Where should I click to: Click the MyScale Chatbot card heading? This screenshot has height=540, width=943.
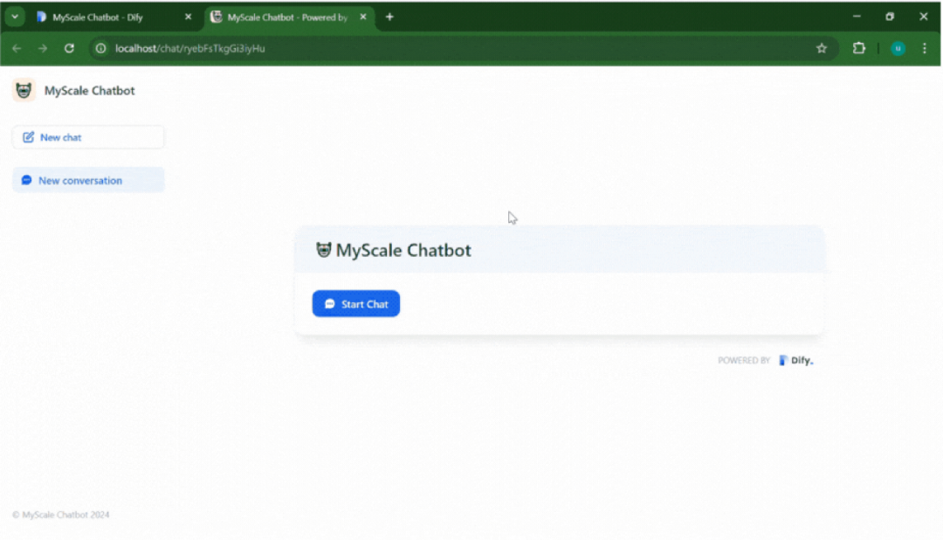403,250
